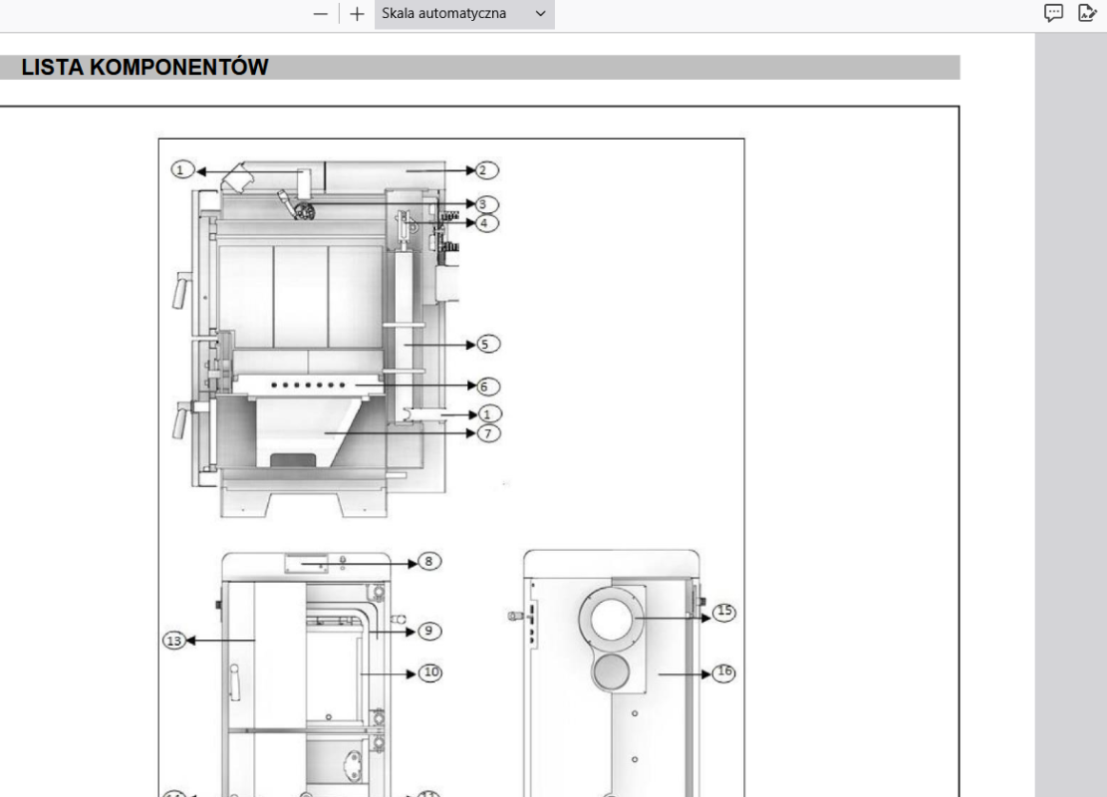Select callout number 7 on the ash hopper

coord(487,431)
